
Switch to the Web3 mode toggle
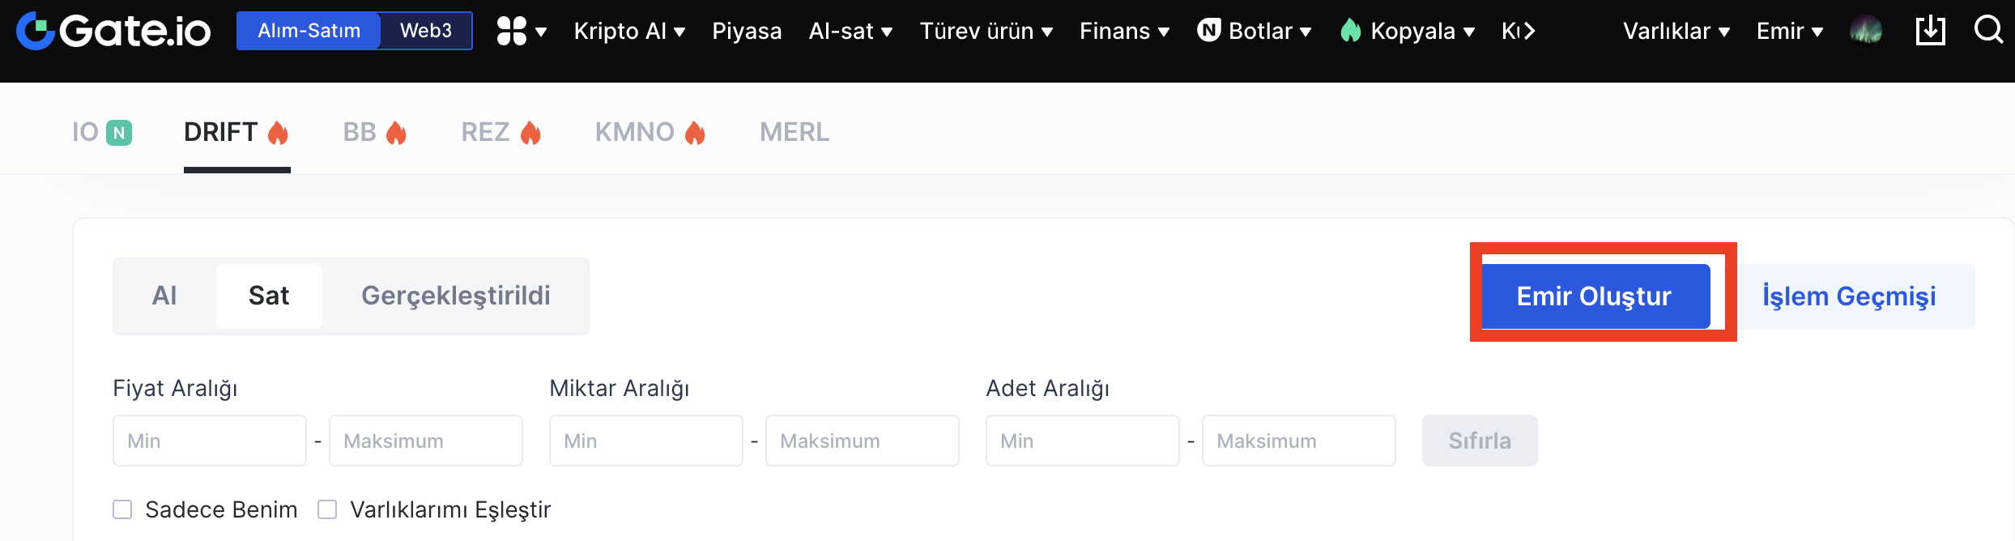tap(425, 31)
